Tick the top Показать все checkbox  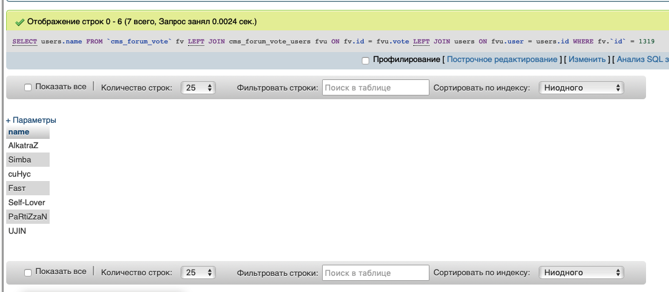pyautogui.click(x=28, y=87)
